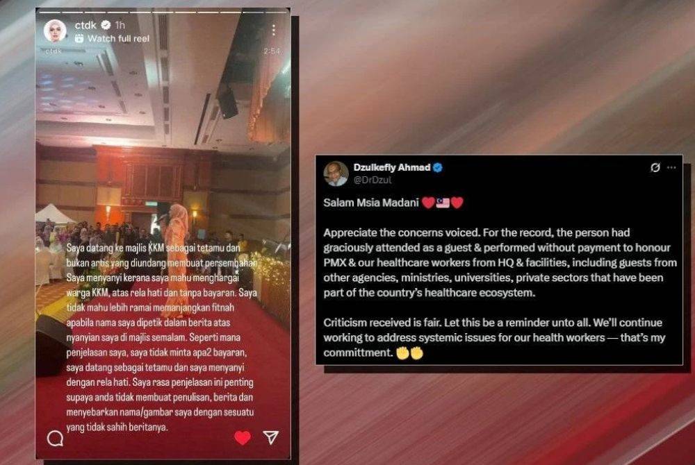Tap the paper-plane share icon on the story

click(271, 437)
